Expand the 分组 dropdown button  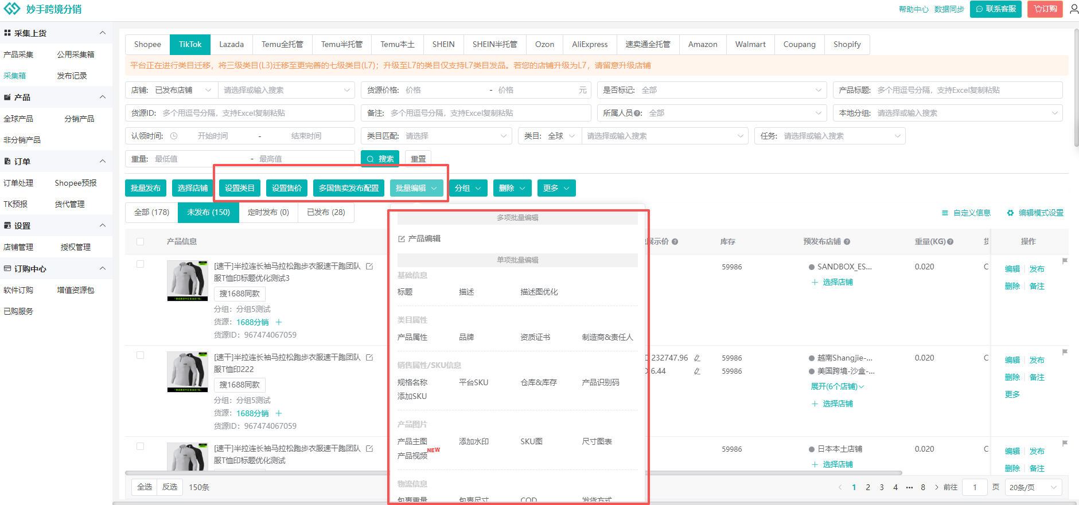click(x=468, y=188)
